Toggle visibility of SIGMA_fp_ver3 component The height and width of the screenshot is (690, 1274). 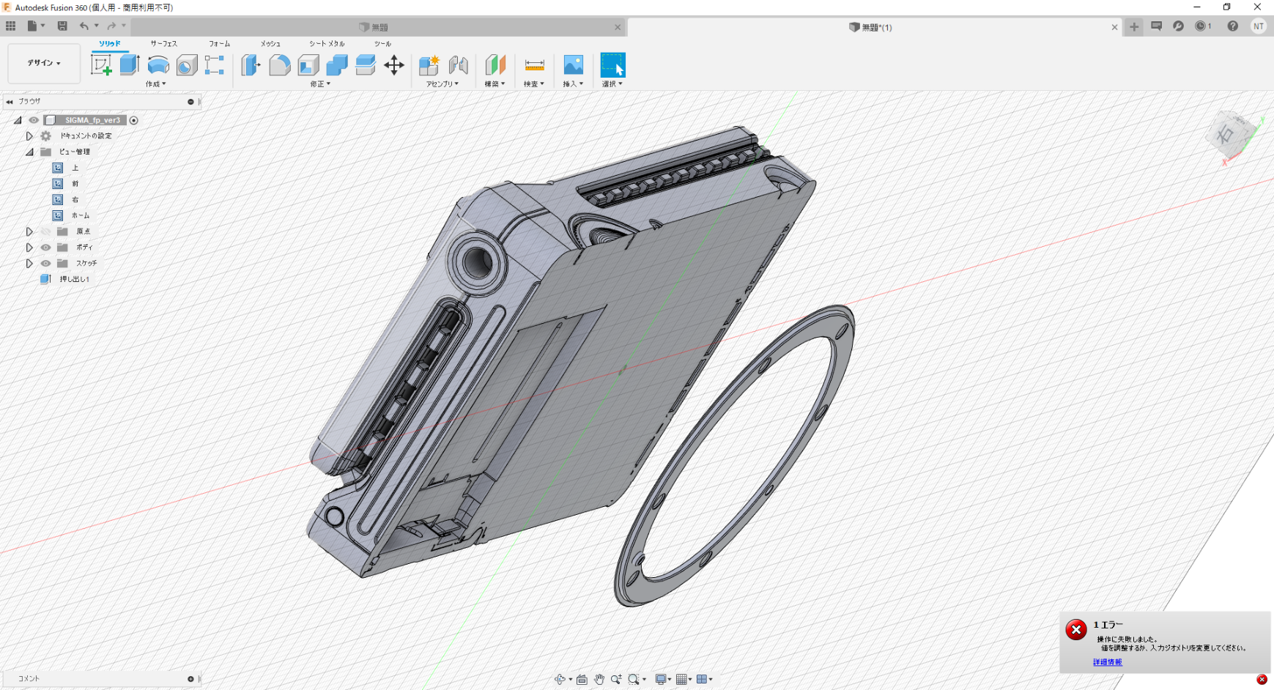pyautogui.click(x=34, y=120)
